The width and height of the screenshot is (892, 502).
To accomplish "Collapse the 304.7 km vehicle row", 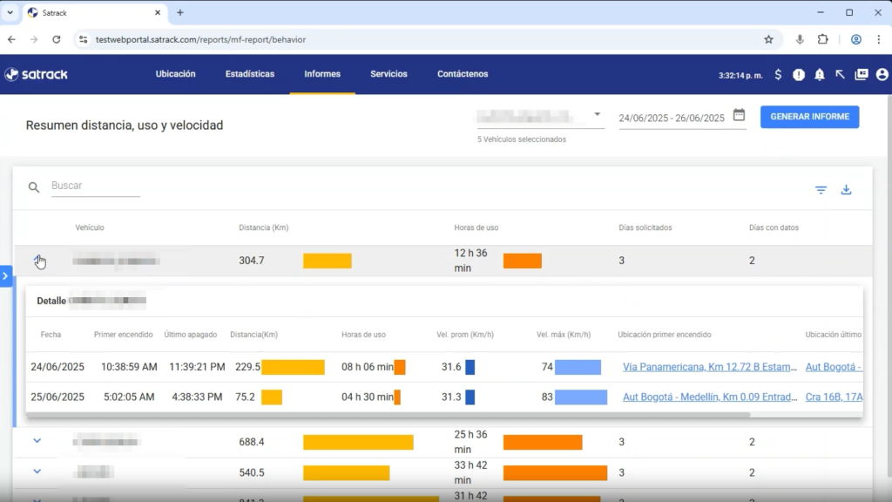I will coord(37,260).
